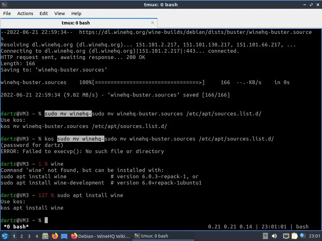
Task: Open the volume control
Action: pos(274,236)
